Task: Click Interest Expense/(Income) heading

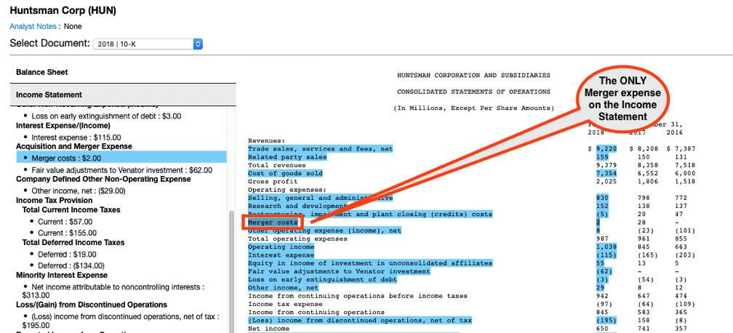Action: click(63, 126)
